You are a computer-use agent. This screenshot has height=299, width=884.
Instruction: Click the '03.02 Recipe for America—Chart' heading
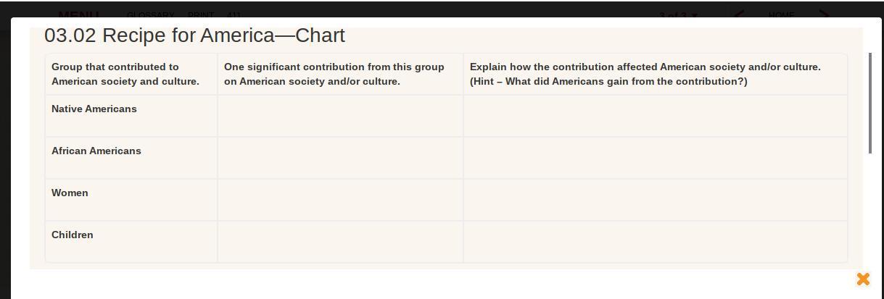point(194,35)
